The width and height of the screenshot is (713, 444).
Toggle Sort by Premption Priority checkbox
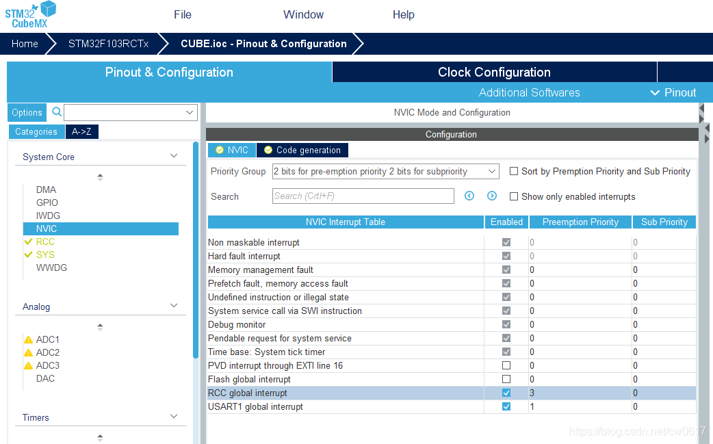click(514, 171)
